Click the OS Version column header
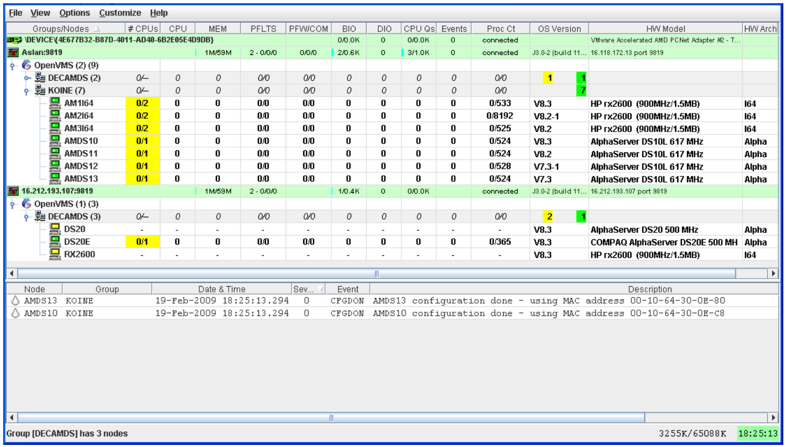The image size is (786, 447). pos(560,29)
